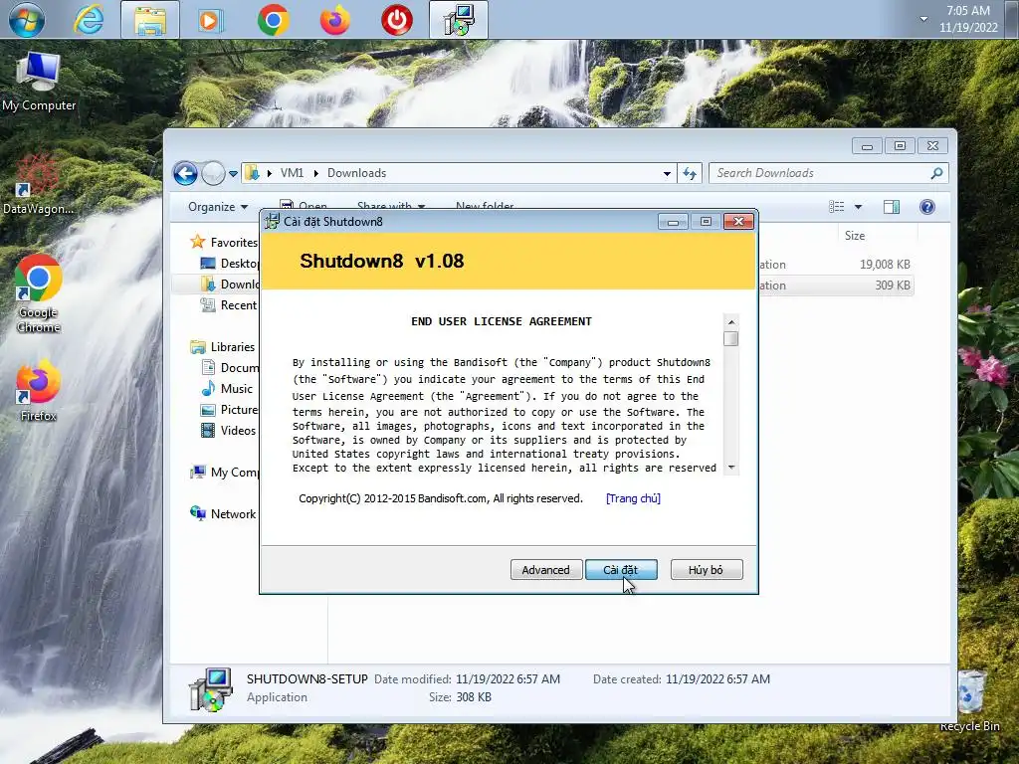Screen dimensions: 1019x764
Task: Minimize the Shutdown8 installer dialog
Action: pyautogui.click(x=673, y=222)
